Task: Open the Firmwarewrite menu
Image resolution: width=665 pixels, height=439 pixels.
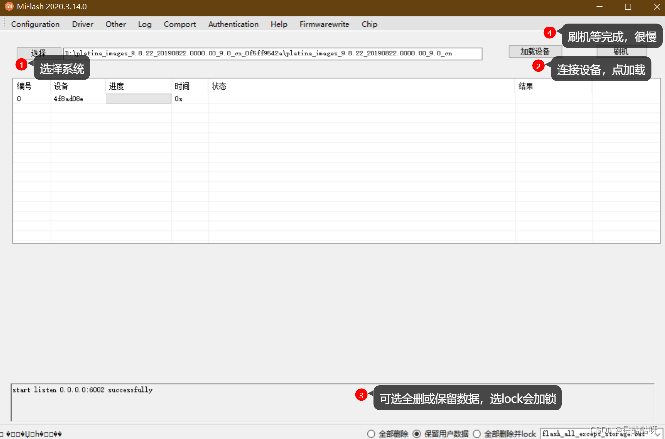Action: tap(324, 24)
